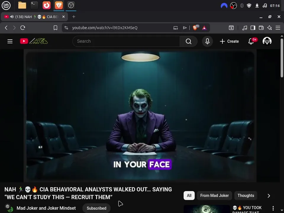This screenshot has width=284, height=213.
Task: Open Brave Rewards triangle icon
Action: pos(204,28)
